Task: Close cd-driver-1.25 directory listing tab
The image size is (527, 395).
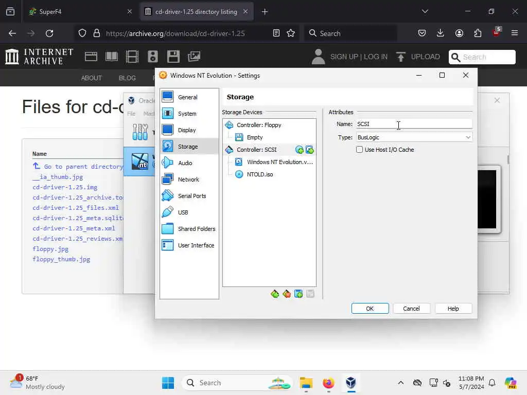Action: (245, 11)
